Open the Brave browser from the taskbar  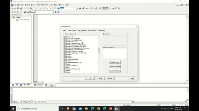[68, 109]
